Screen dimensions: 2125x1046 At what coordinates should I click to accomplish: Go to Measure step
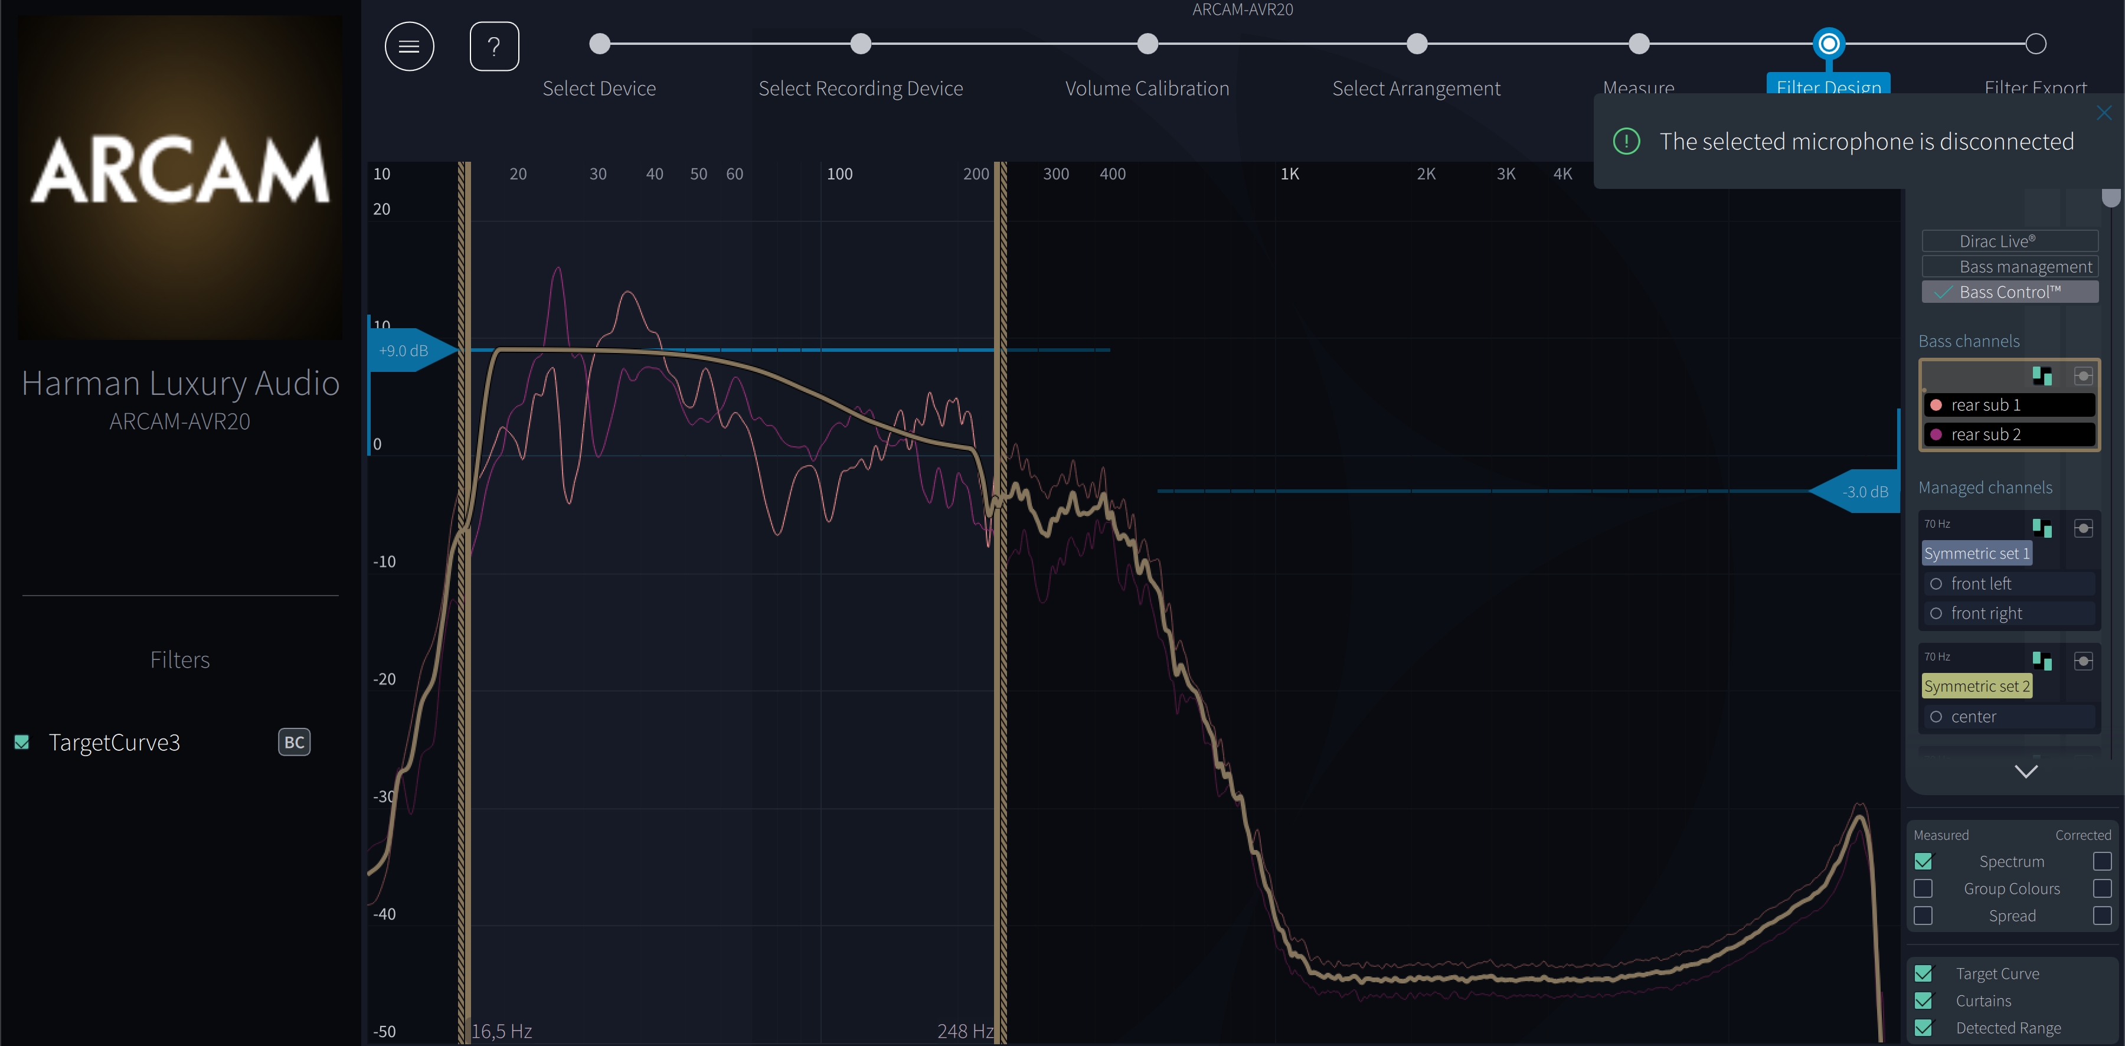point(1639,44)
